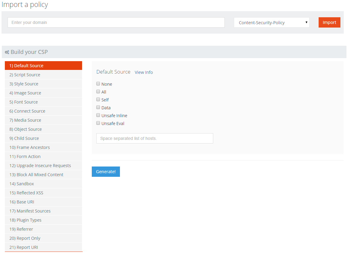
Task: Select the Report URI entry
Action: [x=43, y=247]
